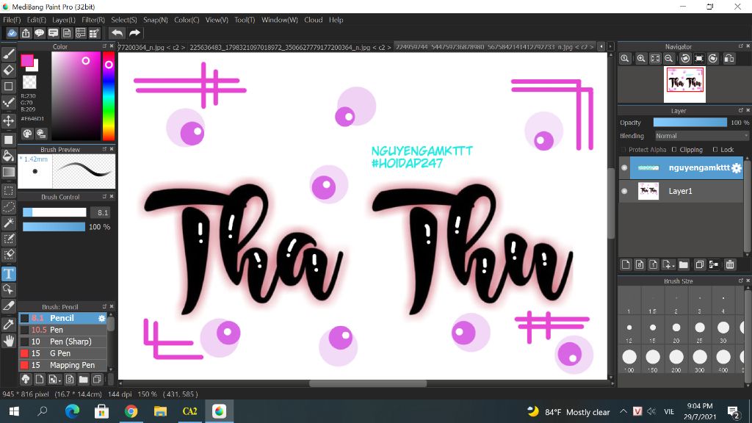Zoom in on the Navigator panel
Screen dimensions: 752x423
(641, 59)
